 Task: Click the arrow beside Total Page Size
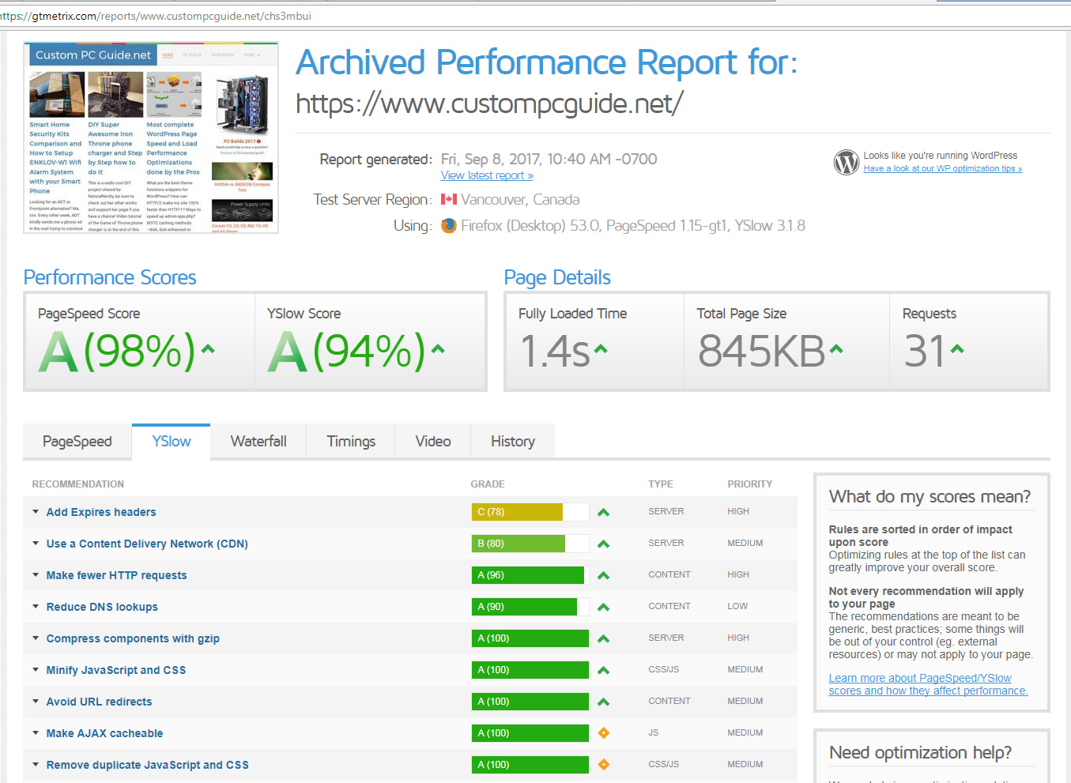836,348
